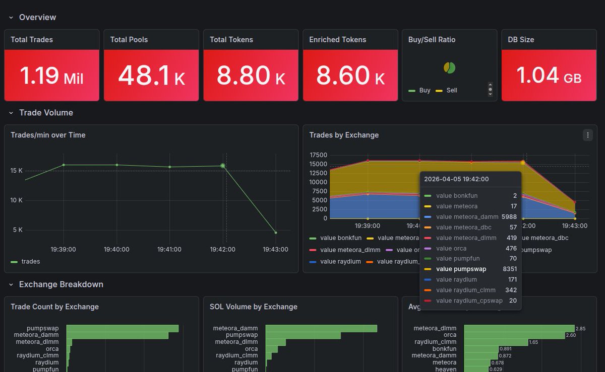Click raydium_clmm bar labeled 1.65
Screen dimensions: 605x372
point(496,342)
